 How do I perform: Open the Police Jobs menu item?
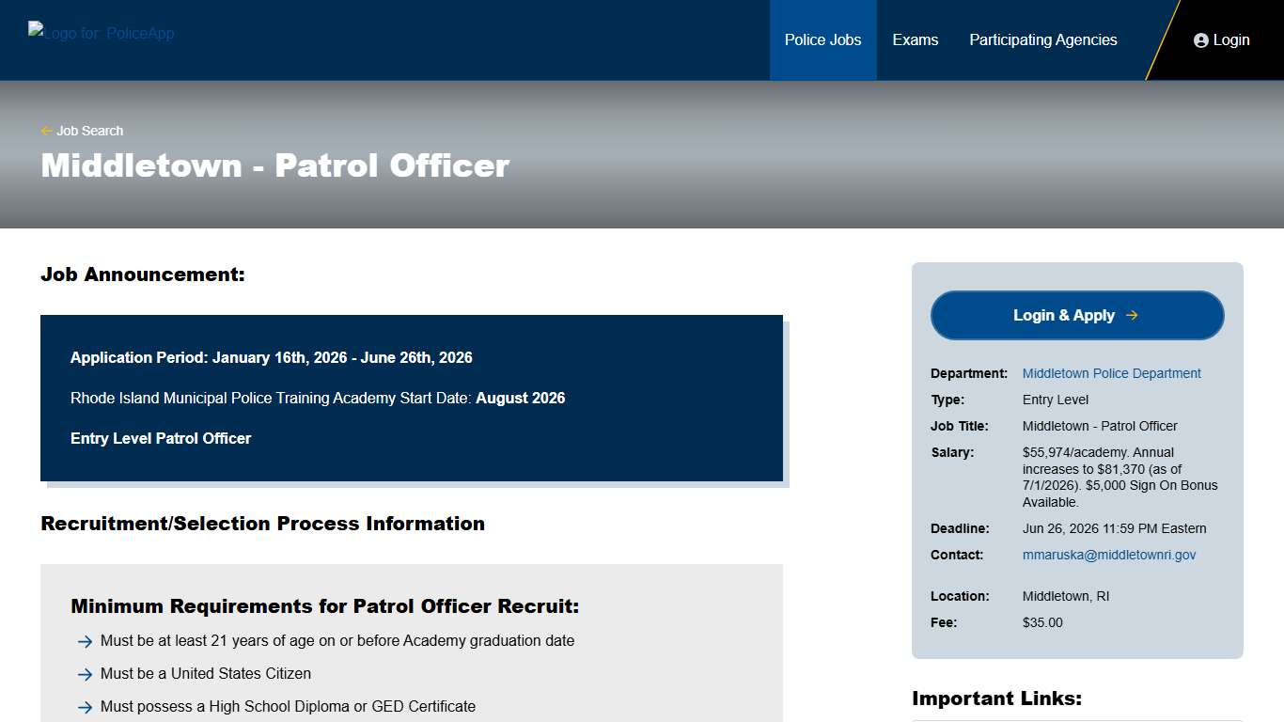pyautogui.click(x=822, y=39)
